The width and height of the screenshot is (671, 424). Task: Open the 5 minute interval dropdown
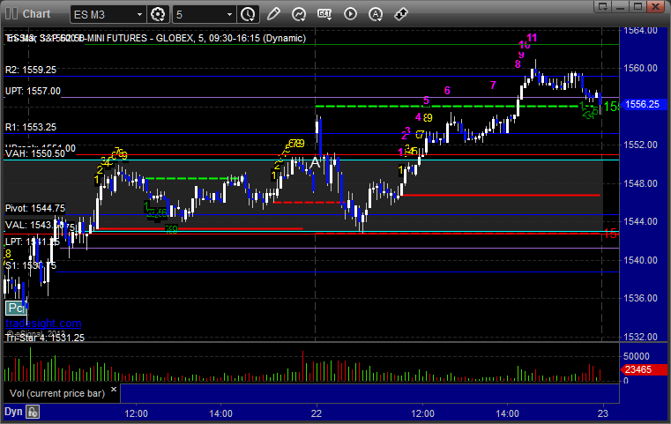click(x=204, y=15)
